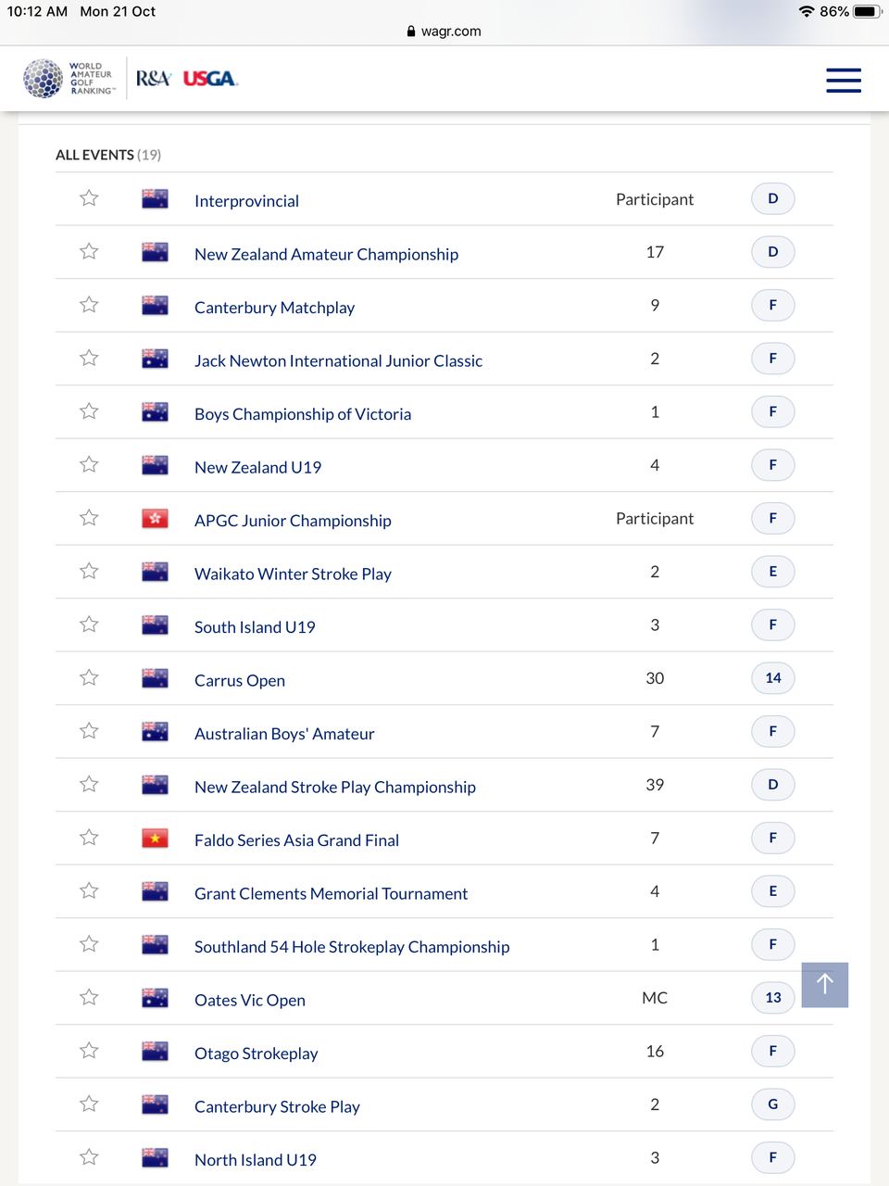Star the Canterbury Matchplay event

pos(89,305)
